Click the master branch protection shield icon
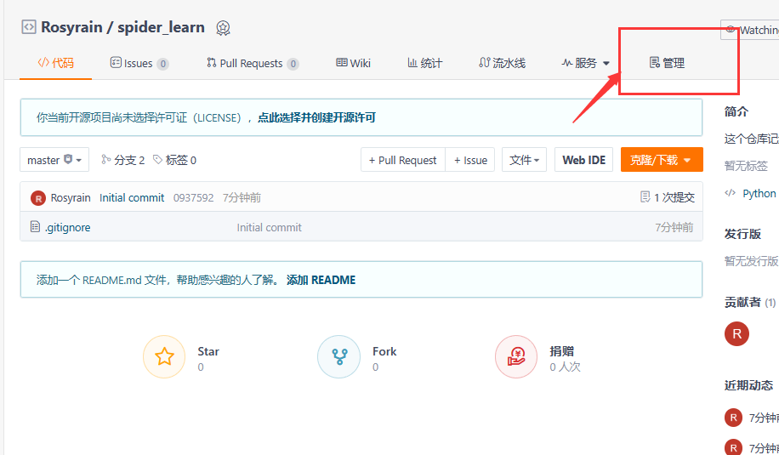Viewport: 779px width, 455px height. (68, 159)
